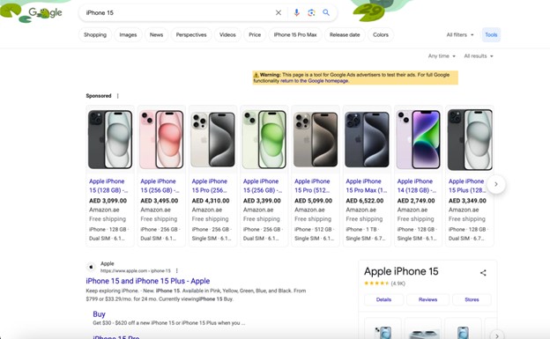Screen dimensions: 550x339
Task: Click the AED 5,099.00 price
Action: pos(313,201)
